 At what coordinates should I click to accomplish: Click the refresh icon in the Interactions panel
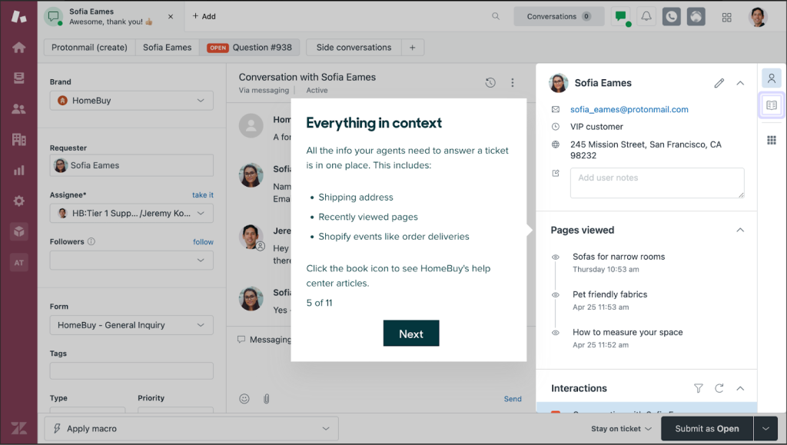[719, 388]
